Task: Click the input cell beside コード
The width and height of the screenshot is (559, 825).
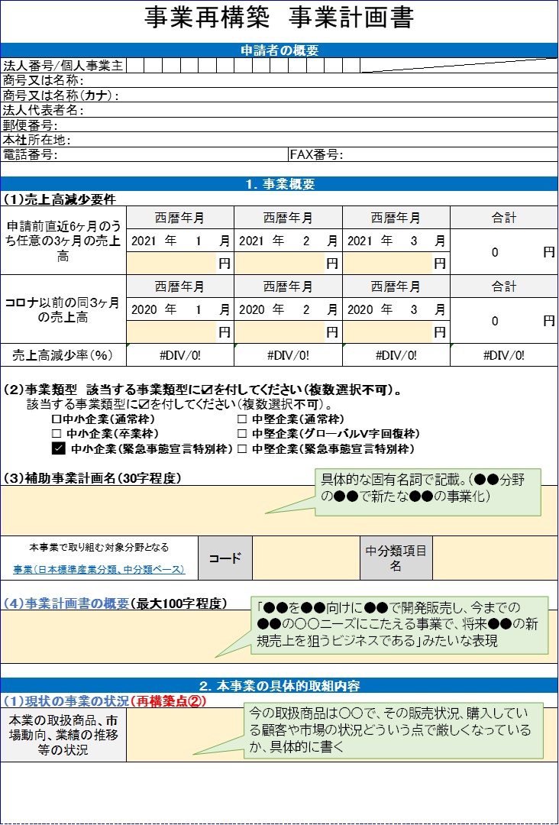Action: point(306,558)
